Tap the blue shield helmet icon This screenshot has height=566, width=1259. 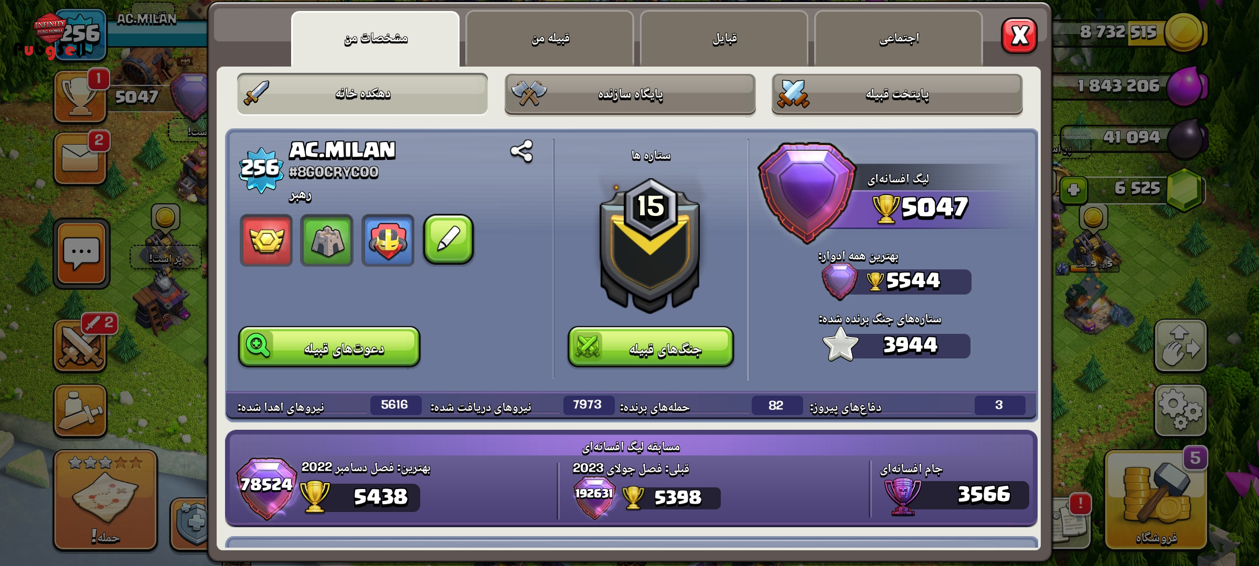388,240
